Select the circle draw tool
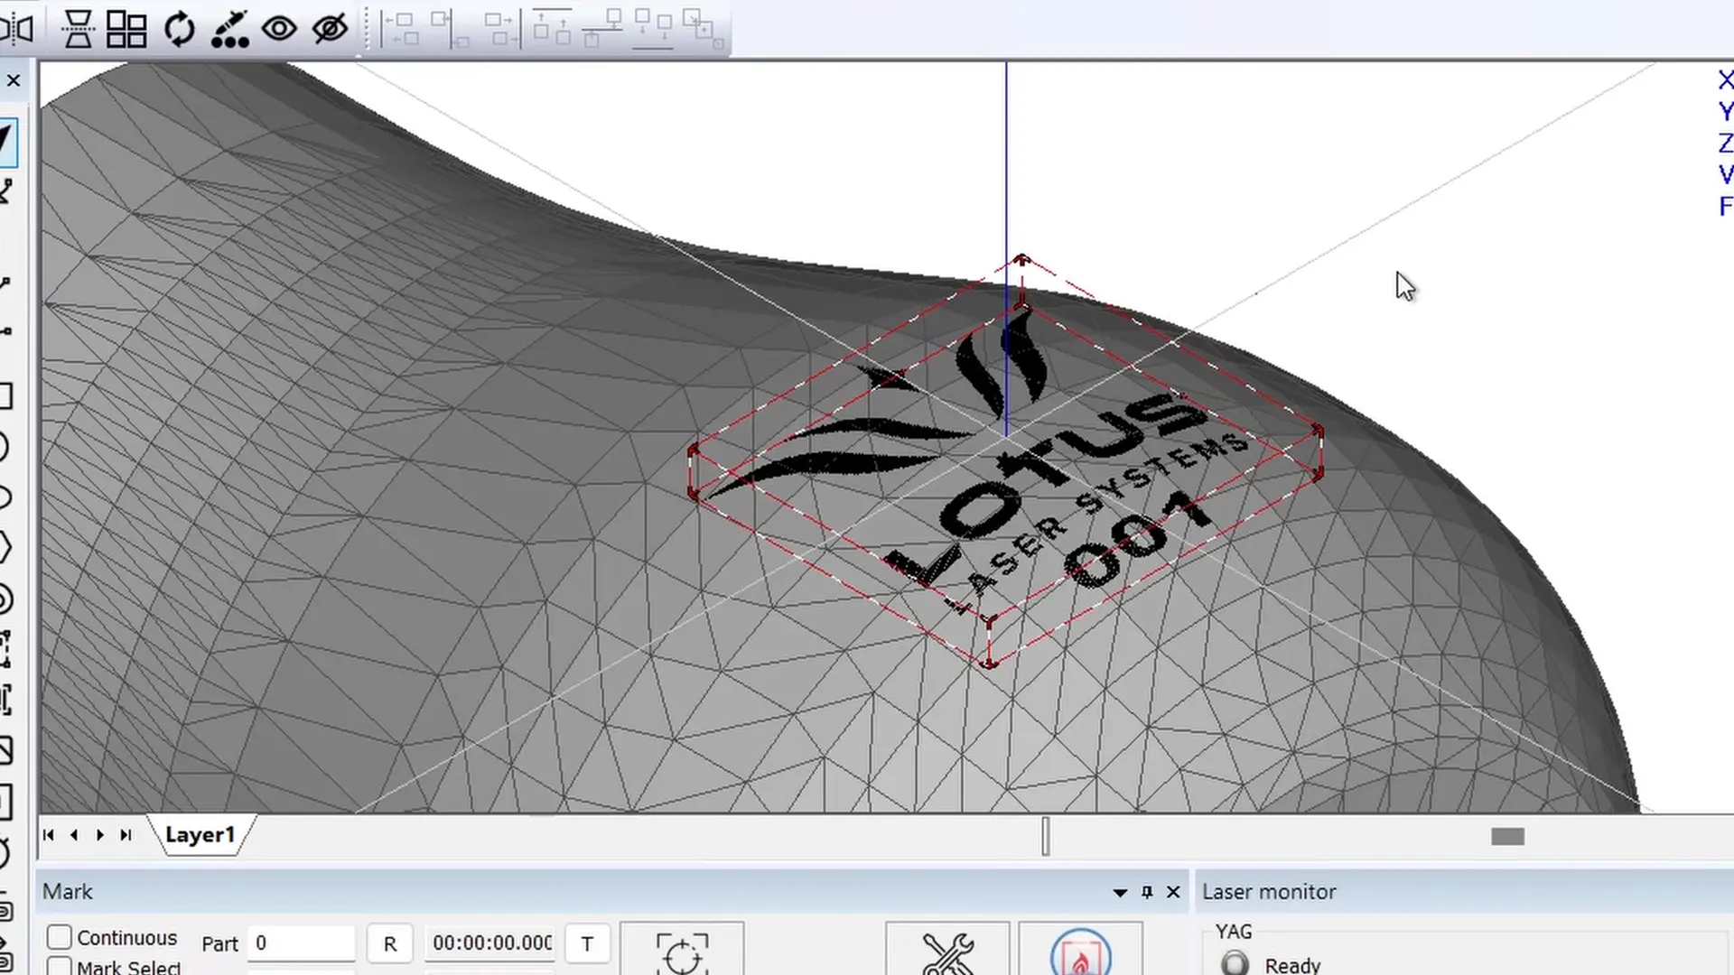 tap(5, 447)
